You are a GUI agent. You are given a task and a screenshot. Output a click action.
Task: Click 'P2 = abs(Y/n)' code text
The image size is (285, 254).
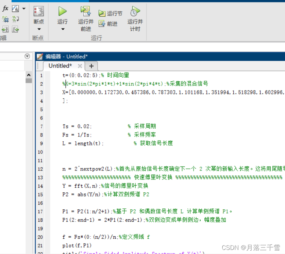[x=81, y=194]
